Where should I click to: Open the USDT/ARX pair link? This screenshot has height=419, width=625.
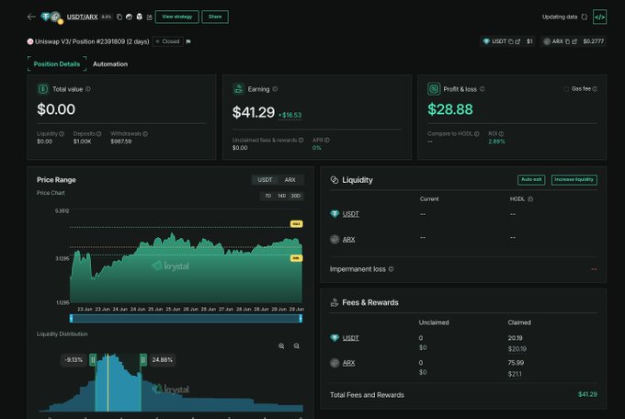[82, 17]
